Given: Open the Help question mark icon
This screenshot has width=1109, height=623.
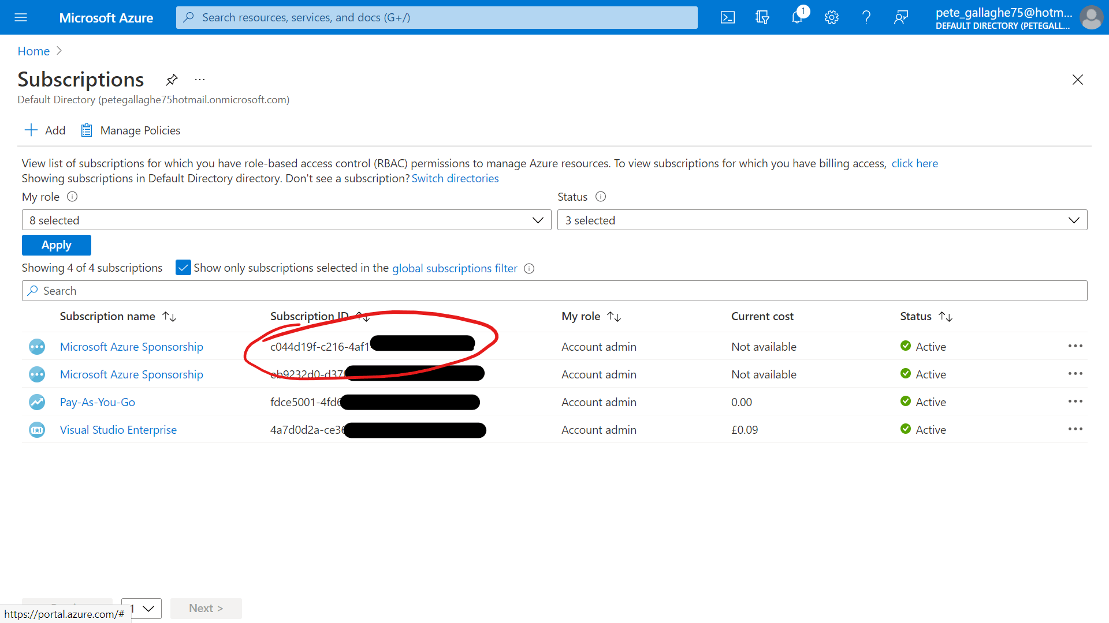Looking at the screenshot, I should coord(866,17).
